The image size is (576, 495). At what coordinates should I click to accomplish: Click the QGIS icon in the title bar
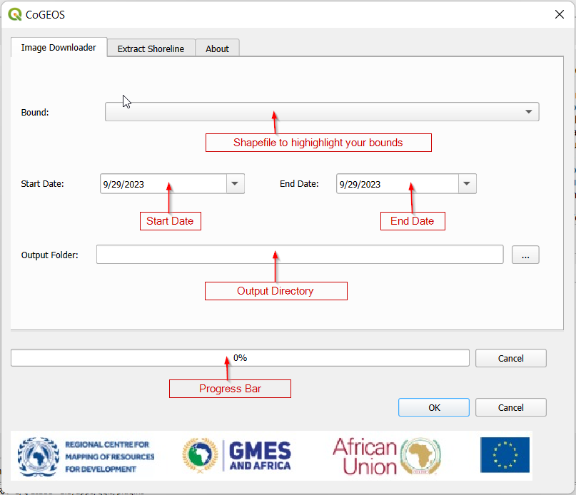point(15,14)
